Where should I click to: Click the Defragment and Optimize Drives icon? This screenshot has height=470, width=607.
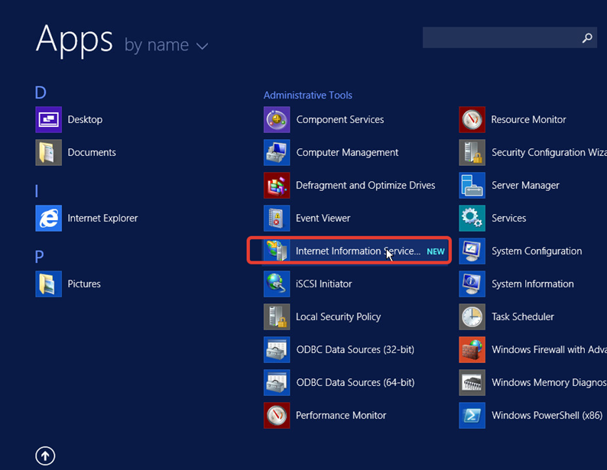click(277, 185)
